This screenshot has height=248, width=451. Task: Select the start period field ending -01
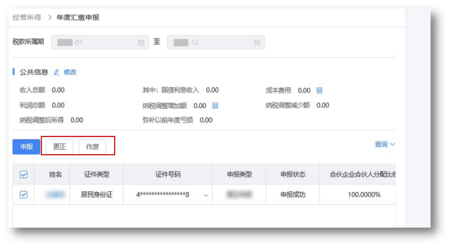(x=100, y=42)
